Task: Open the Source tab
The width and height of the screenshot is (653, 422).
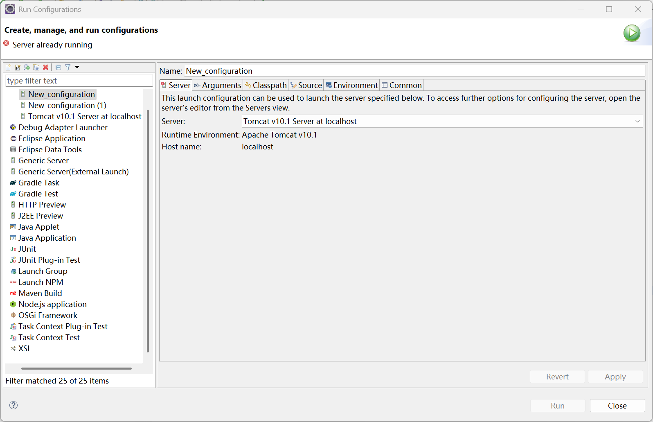Action: (x=306, y=85)
